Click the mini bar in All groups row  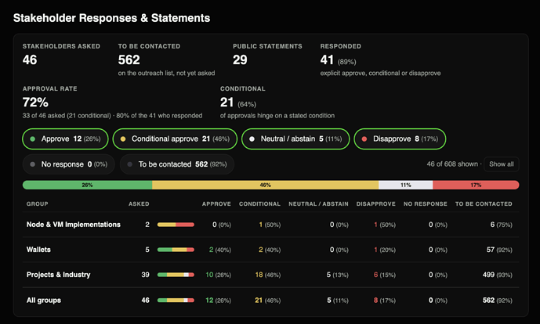coord(176,301)
